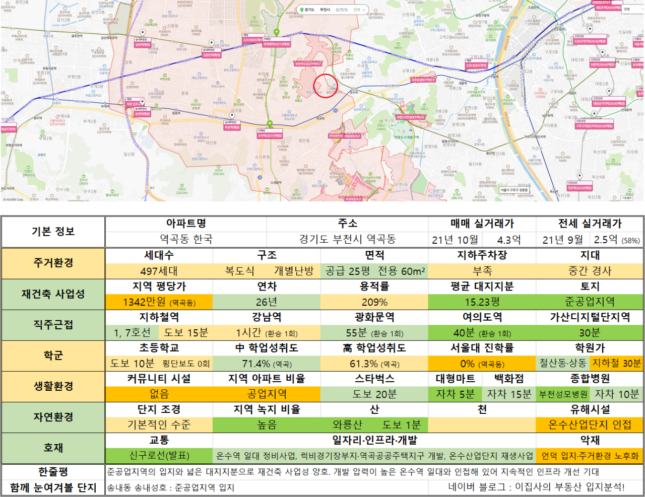Open the 읍/면/동 district selector
The image size is (645, 497).
point(343,10)
